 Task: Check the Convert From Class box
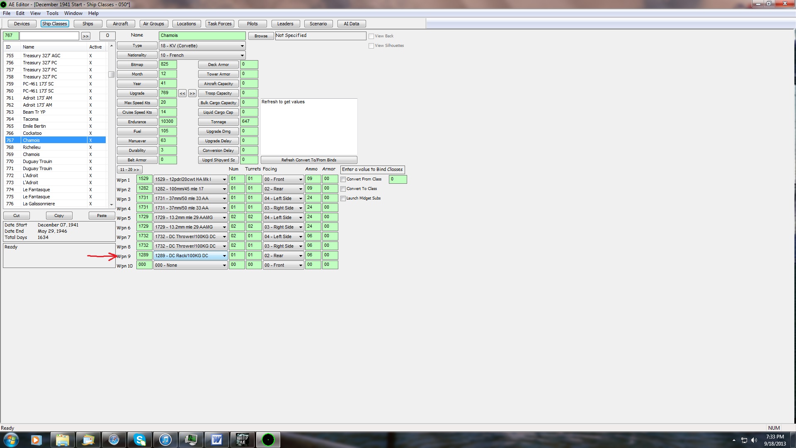pos(343,180)
